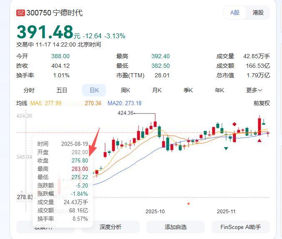Click the red SZ market badge
The width and height of the screenshot is (282, 239).
tap(20, 13)
